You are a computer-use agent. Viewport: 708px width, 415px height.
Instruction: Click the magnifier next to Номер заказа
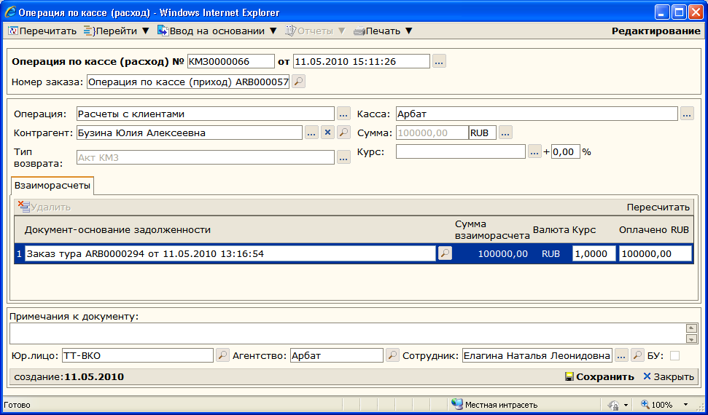(298, 82)
